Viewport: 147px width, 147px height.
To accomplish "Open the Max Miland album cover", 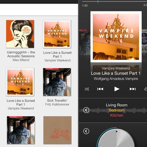I will click(20, 34).
